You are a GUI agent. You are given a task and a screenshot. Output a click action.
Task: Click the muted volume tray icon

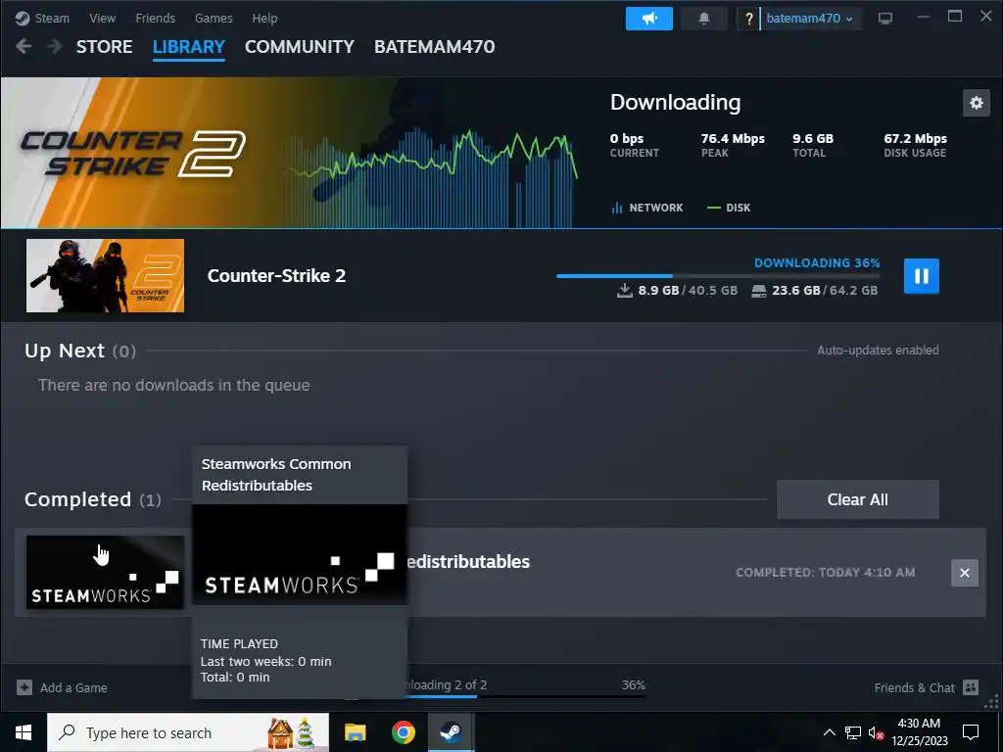876,732
